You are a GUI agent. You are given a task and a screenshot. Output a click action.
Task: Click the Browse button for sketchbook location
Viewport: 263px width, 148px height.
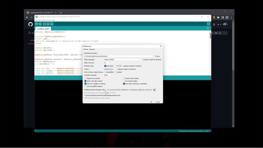point(157,56)
